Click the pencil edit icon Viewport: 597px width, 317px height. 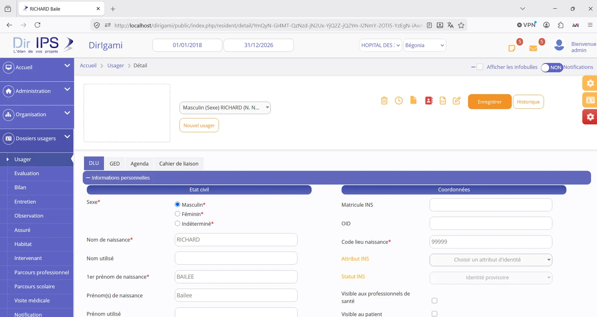click(x=456, y=101)
